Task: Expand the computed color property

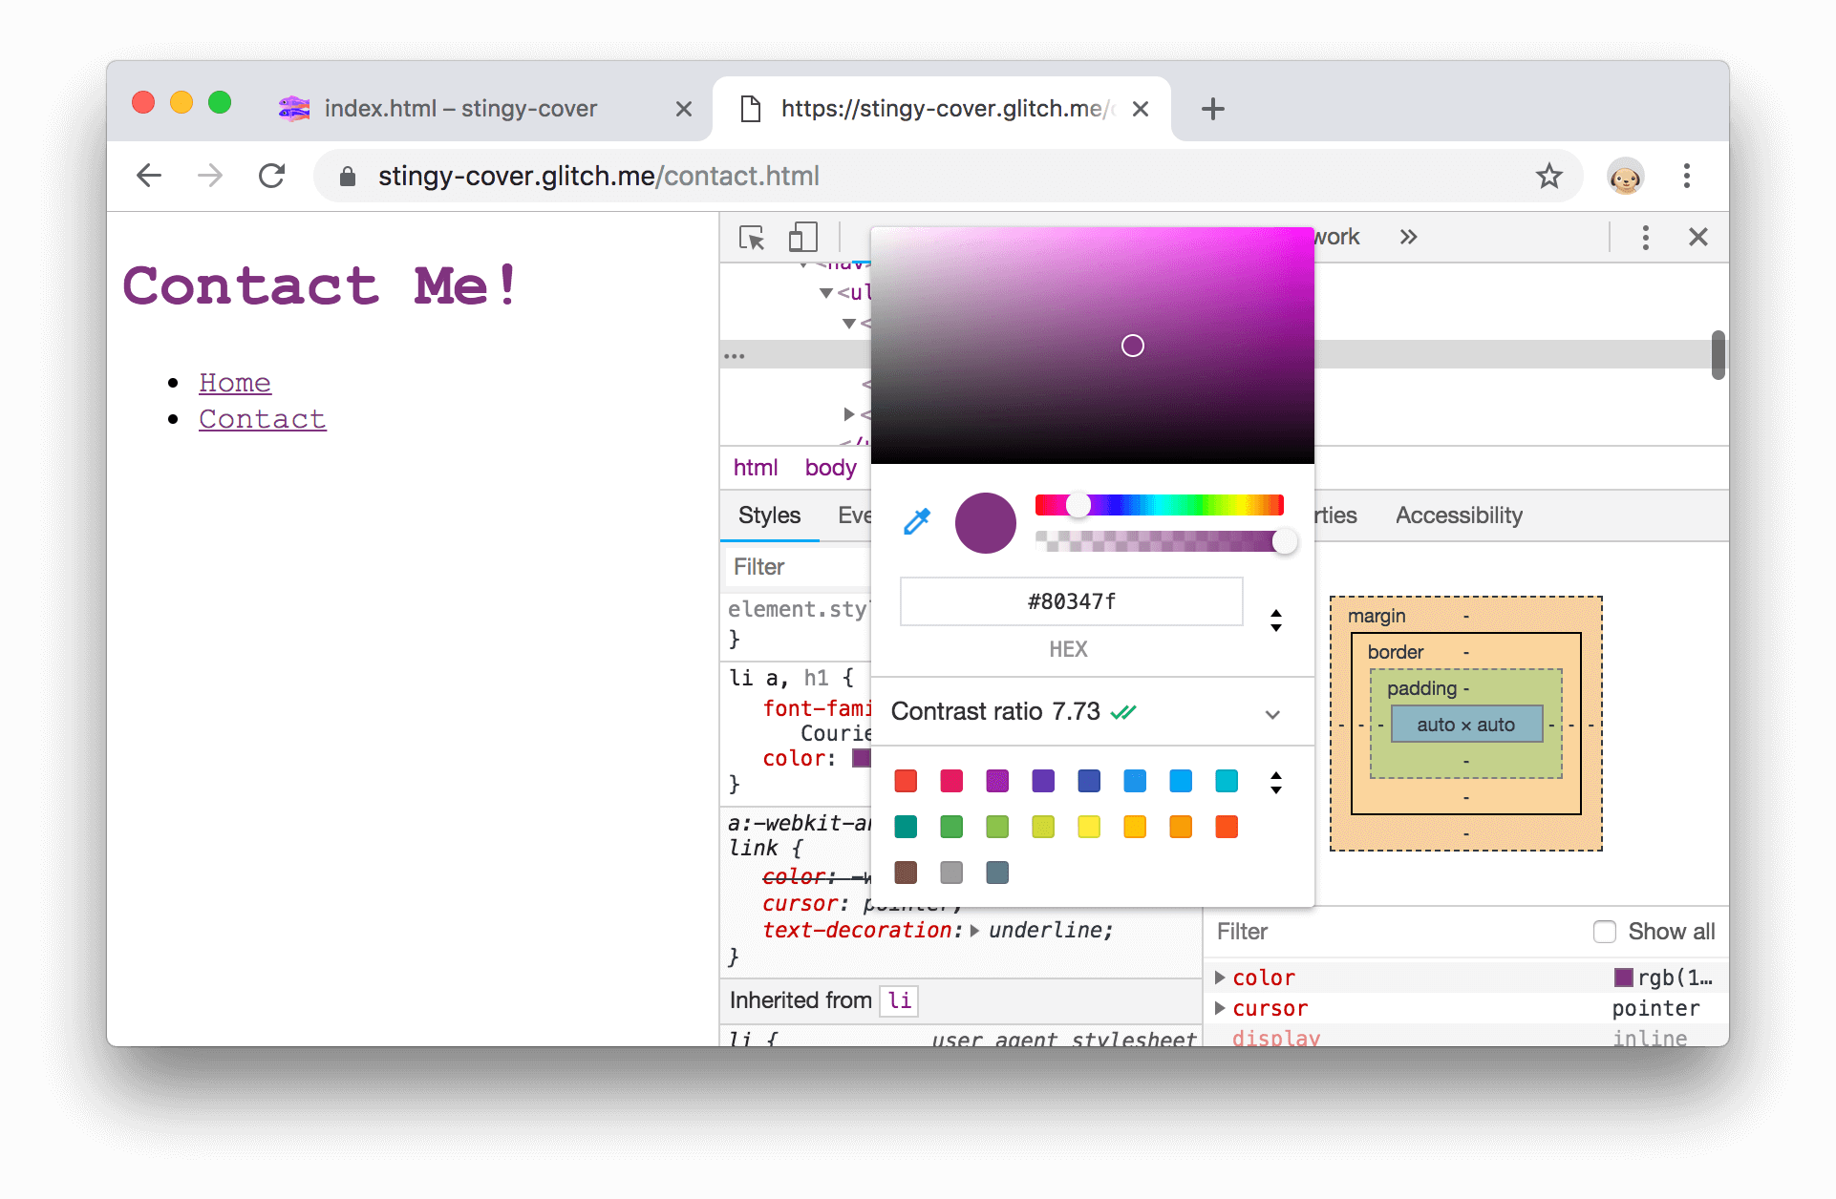Action: tap(1220, 978)
